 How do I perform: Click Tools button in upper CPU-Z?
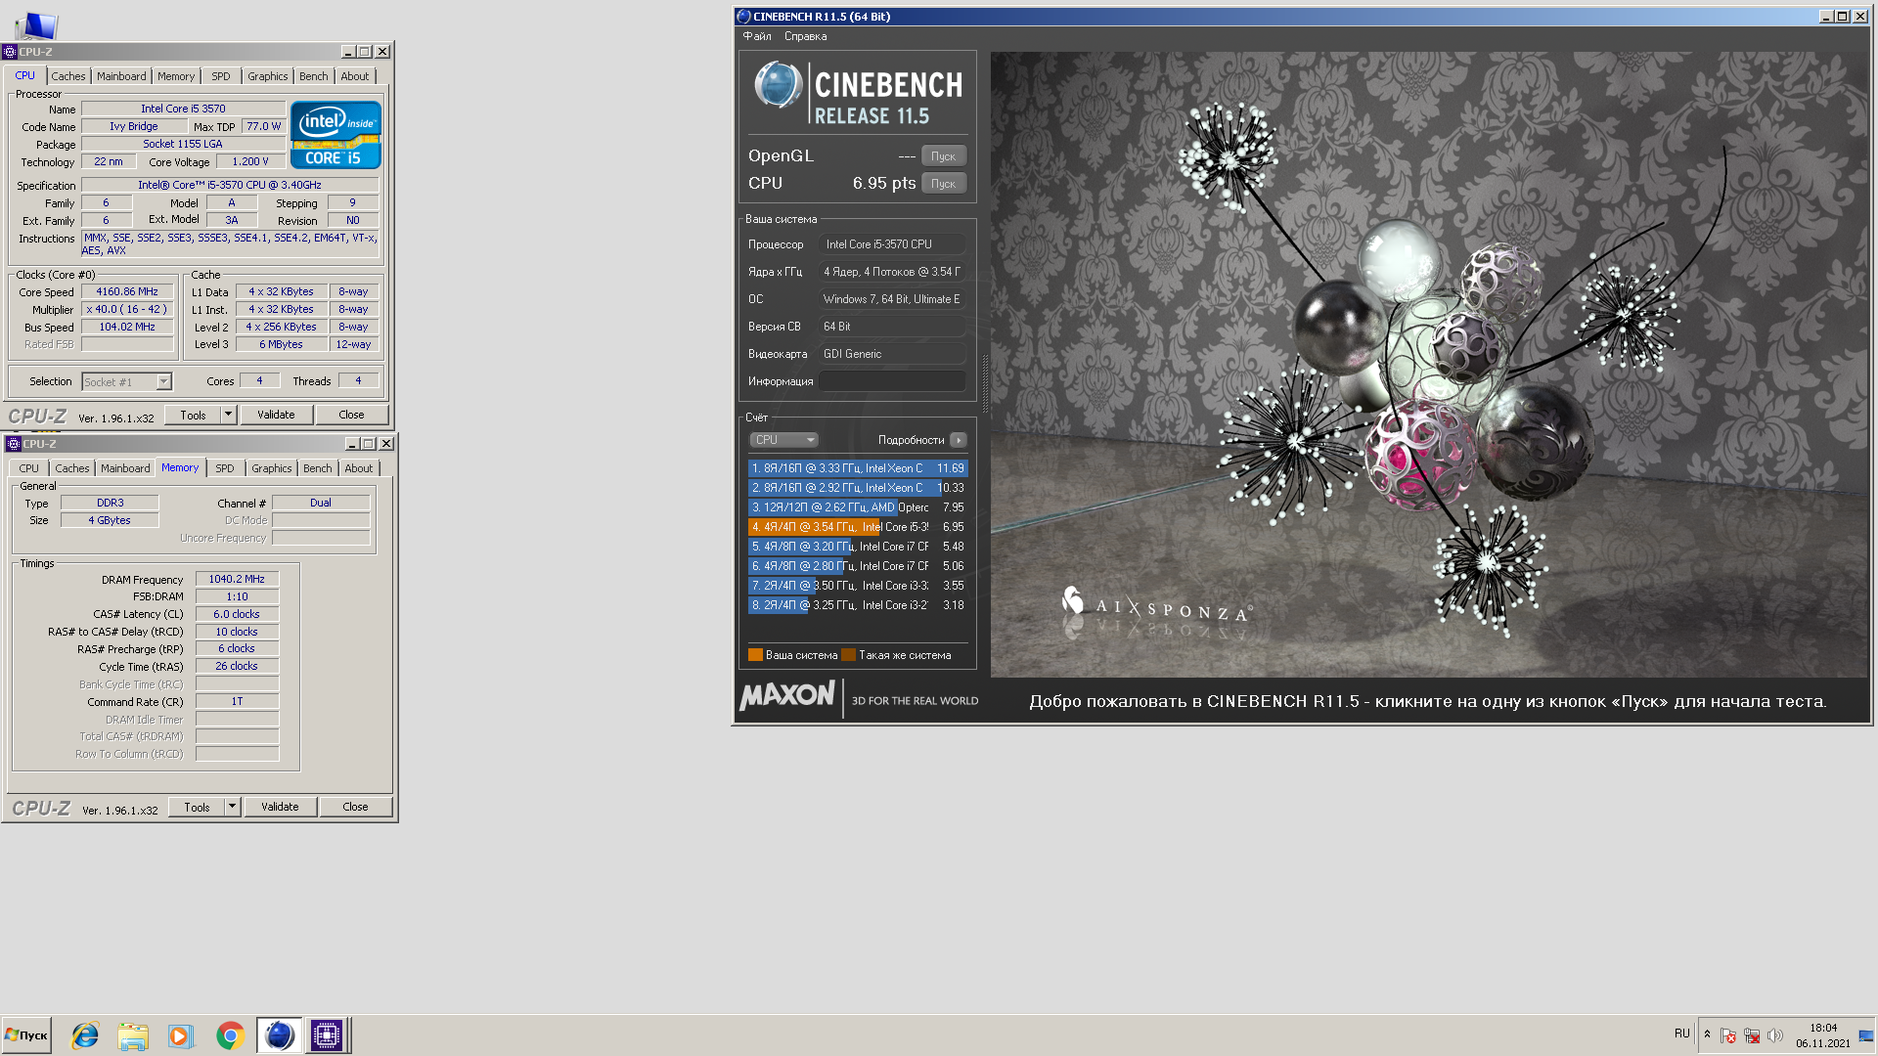click(193, 415)
